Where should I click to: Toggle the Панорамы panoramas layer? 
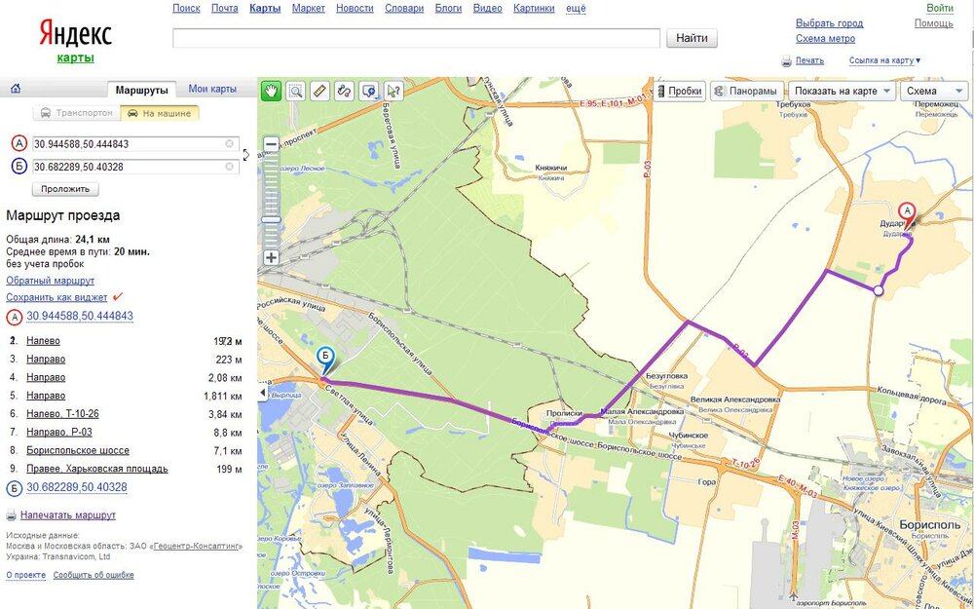(x=747, y=91)
